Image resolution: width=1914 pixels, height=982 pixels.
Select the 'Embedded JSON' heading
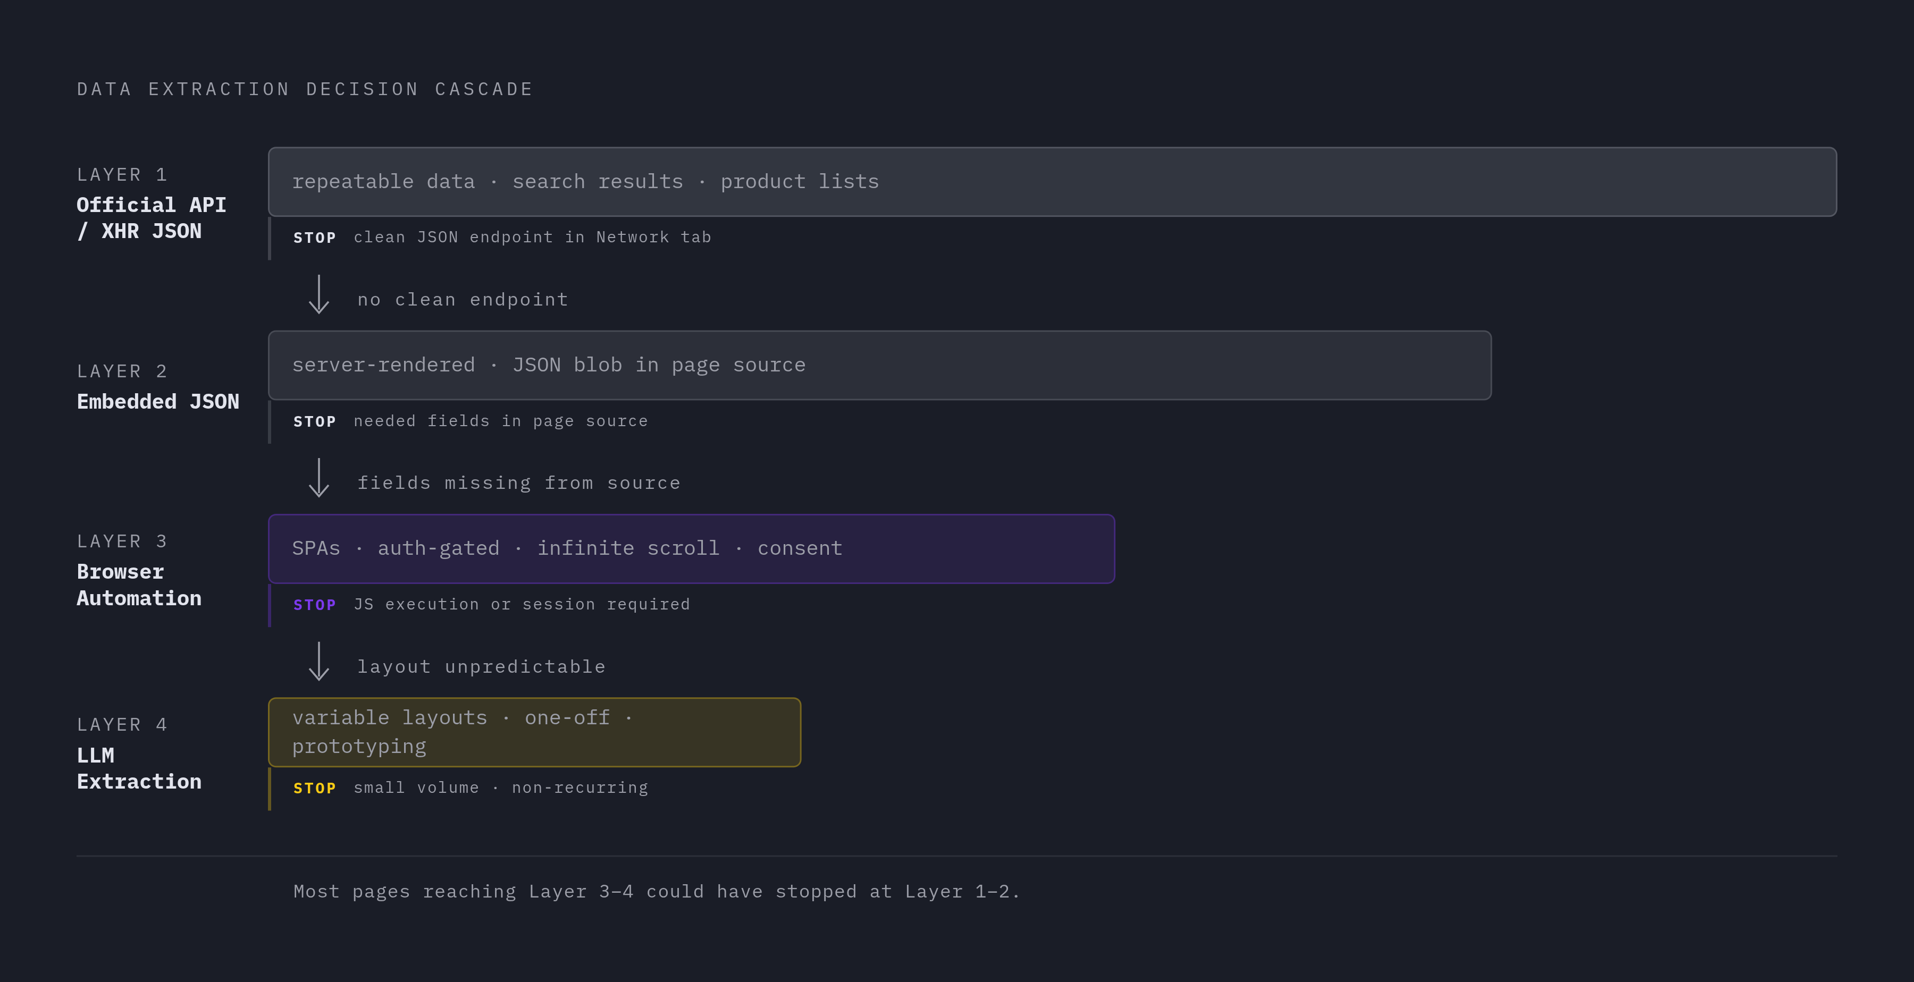158,402
